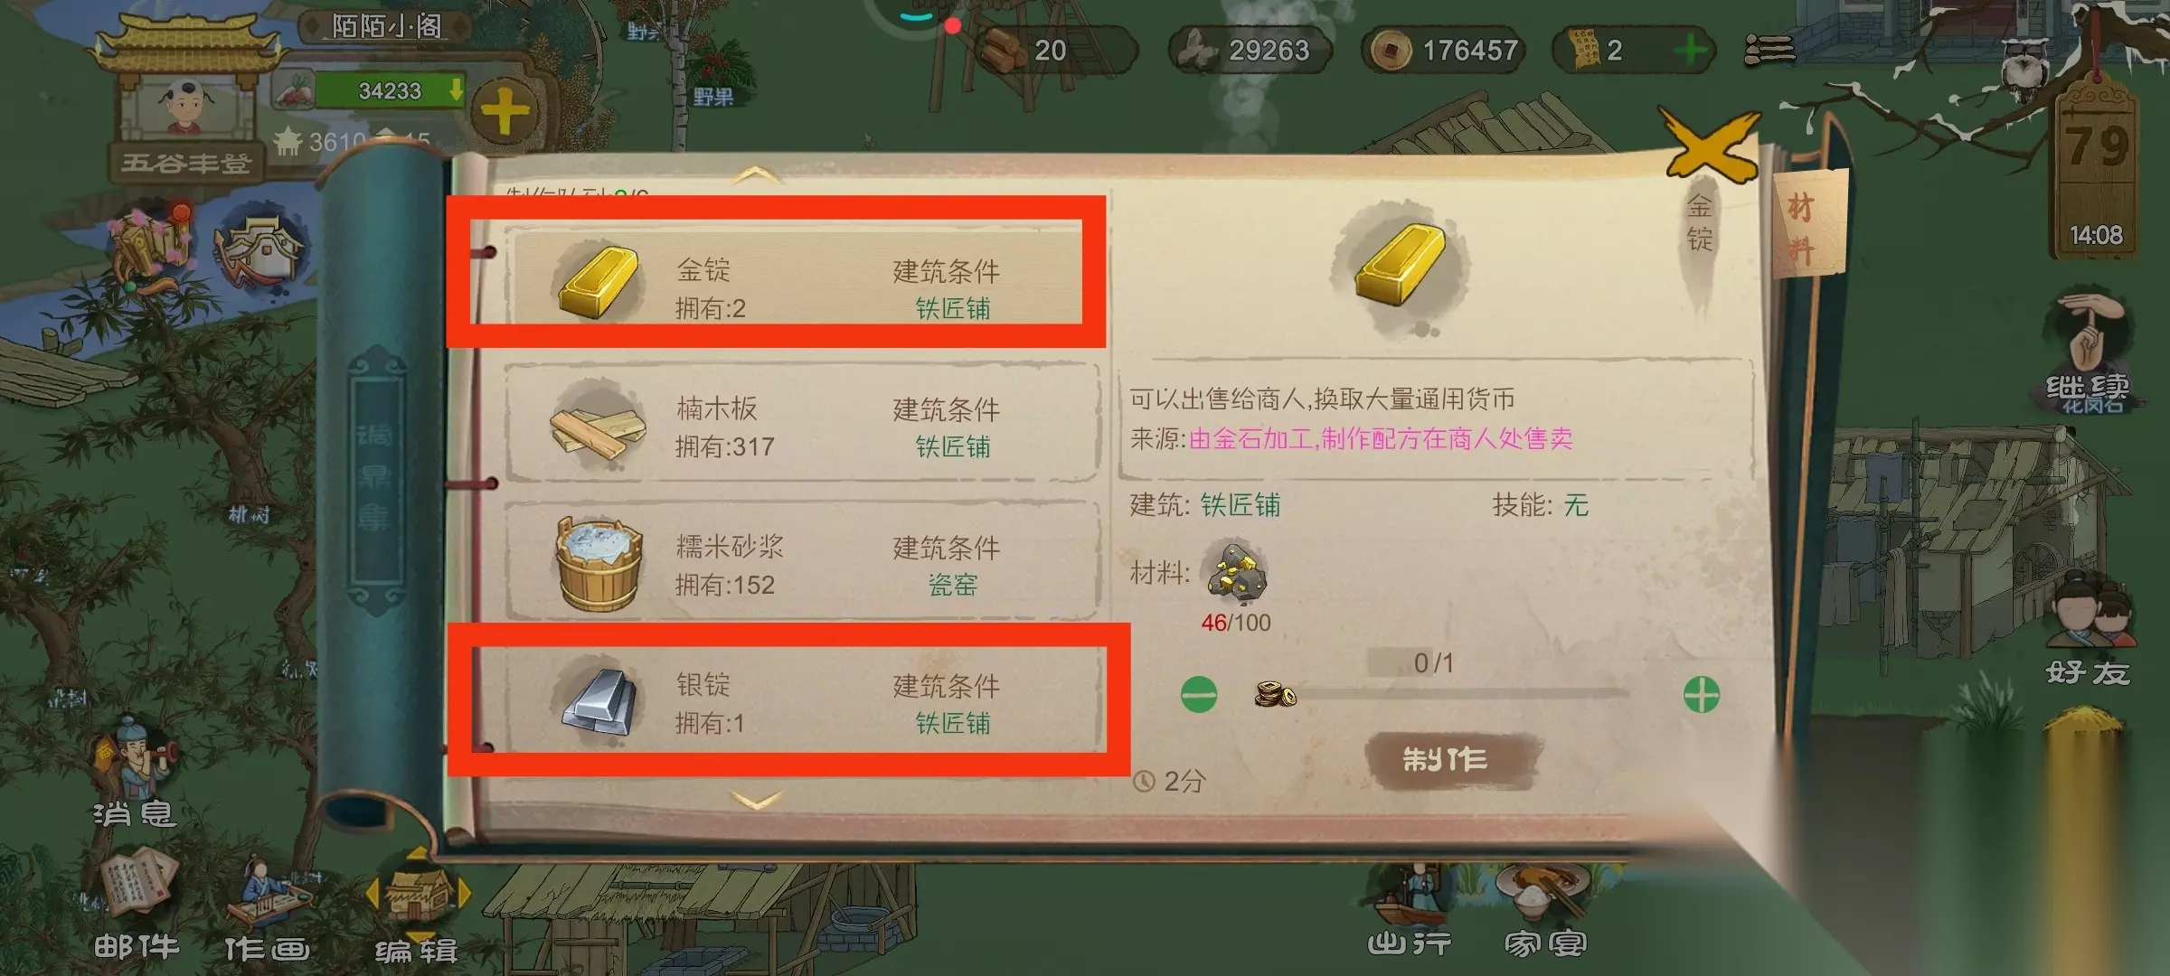
Task: Tap the 编辑 building edit icon
Action: point(417,904)
